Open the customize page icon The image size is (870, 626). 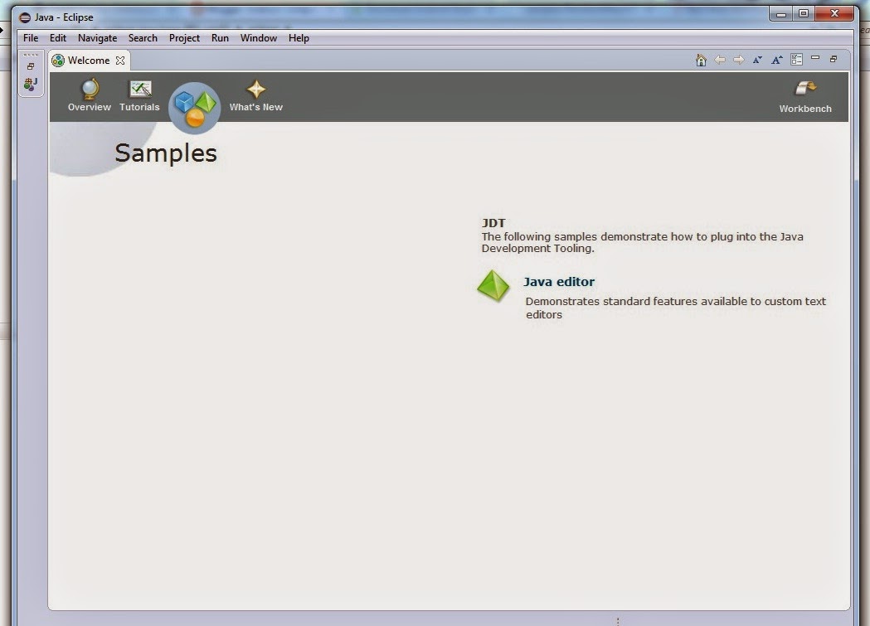797,60
